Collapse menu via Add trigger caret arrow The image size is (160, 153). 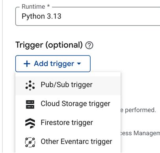79,64
